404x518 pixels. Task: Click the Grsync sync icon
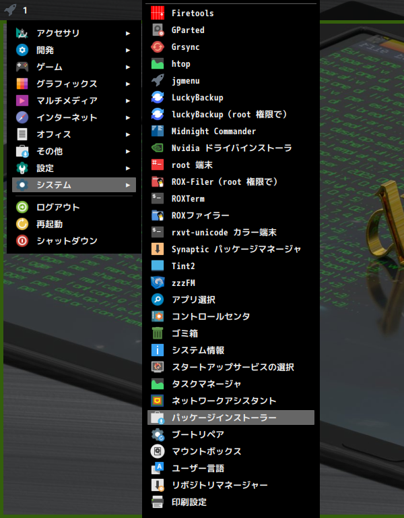tap(158, 47)
